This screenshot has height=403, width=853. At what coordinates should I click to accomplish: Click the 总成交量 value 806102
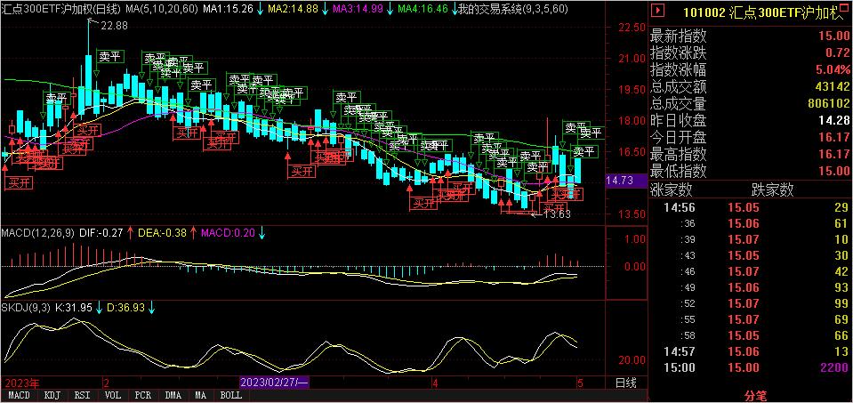click(828, 104)
